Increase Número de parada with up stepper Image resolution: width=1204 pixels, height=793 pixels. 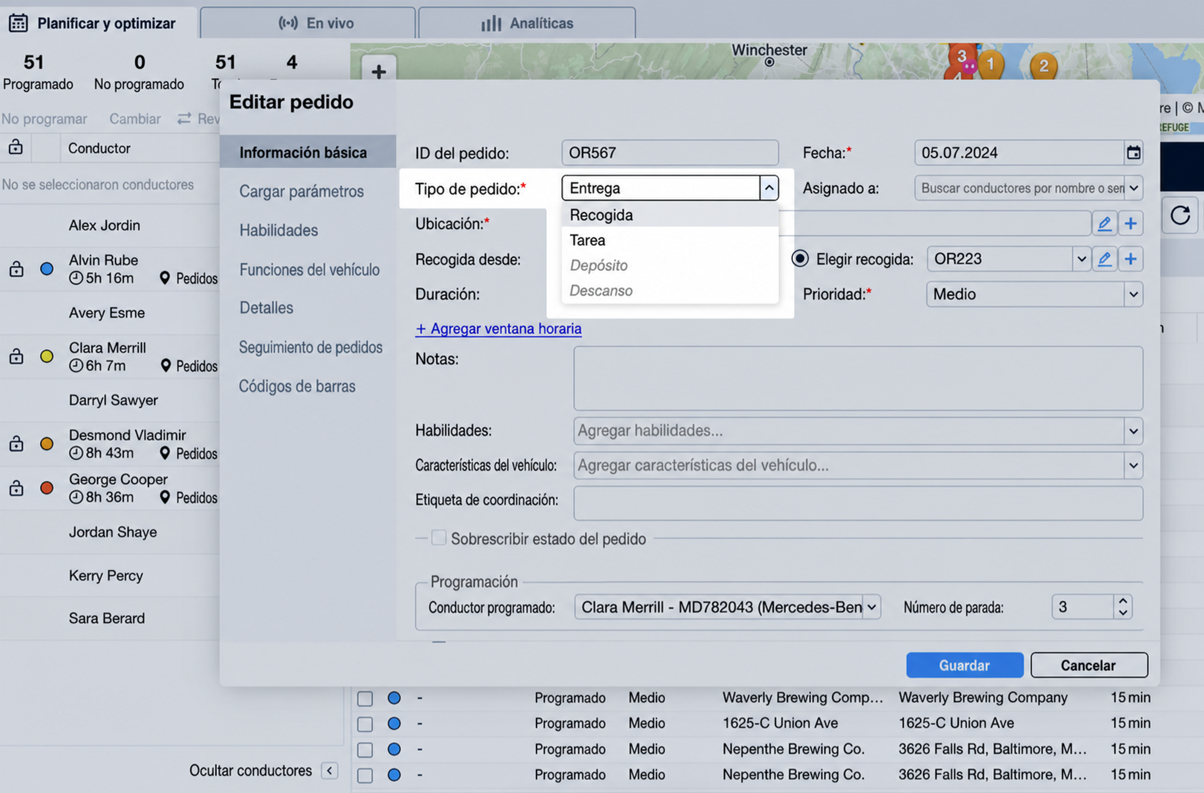(1123, 601)
